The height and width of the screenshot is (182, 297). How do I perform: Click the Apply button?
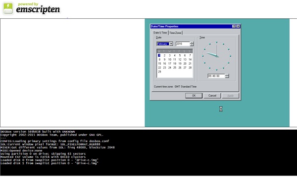[x=231, y=96]
